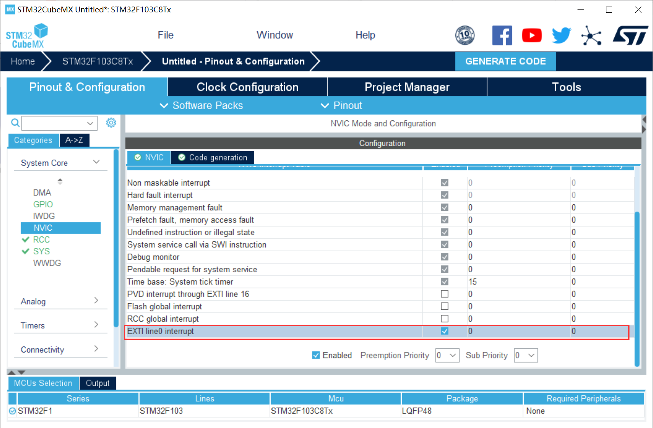Expand the Connectivity category
The height and width of the screenshot is (428, 653).
coord(96,348)
